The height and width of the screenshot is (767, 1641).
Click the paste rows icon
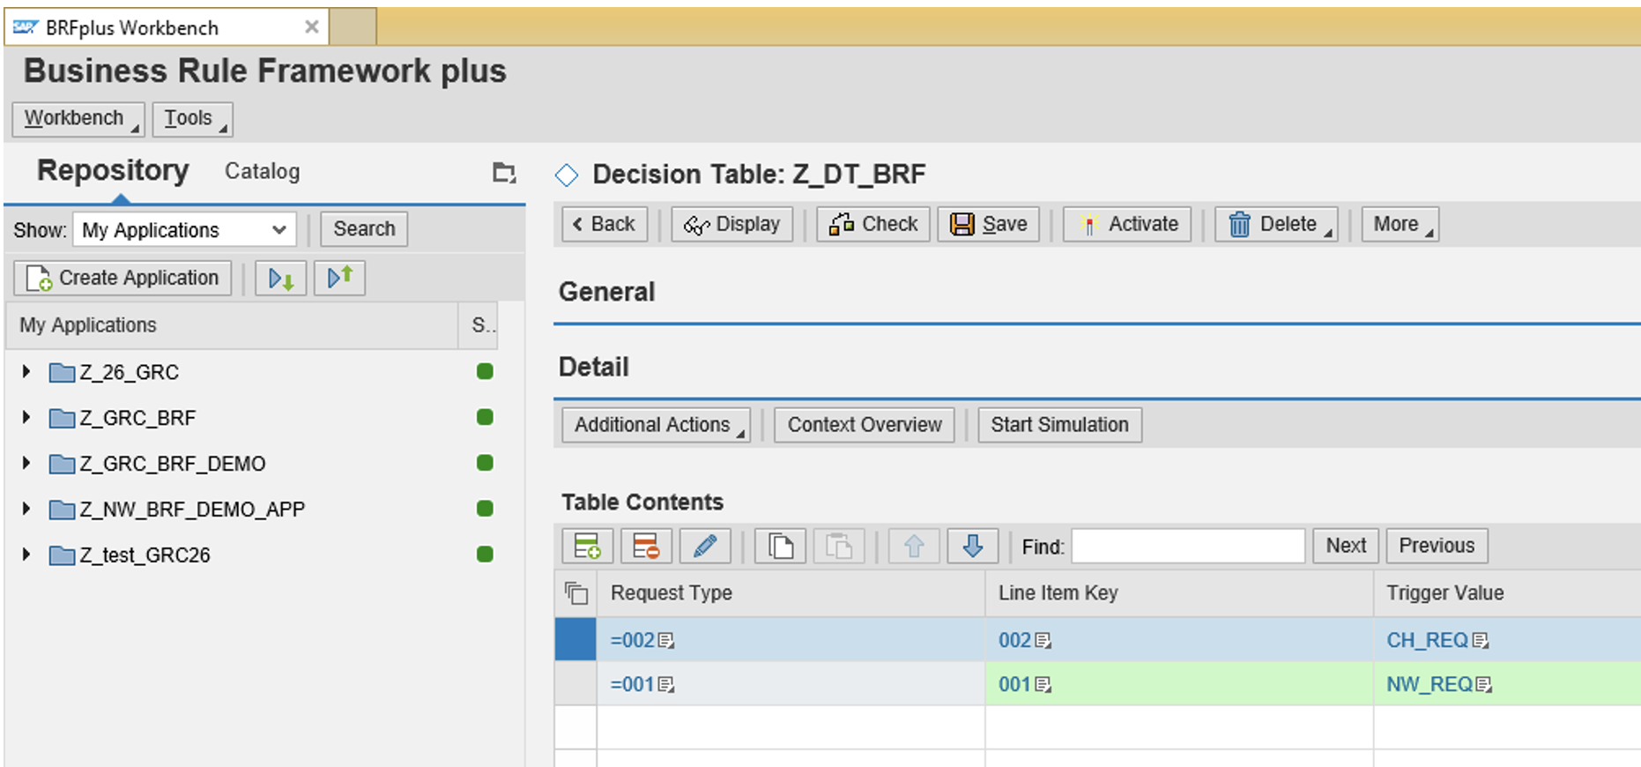(838, 546)
